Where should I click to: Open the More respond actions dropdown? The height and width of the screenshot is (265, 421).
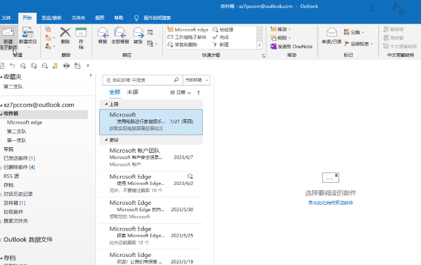(152, 44)
